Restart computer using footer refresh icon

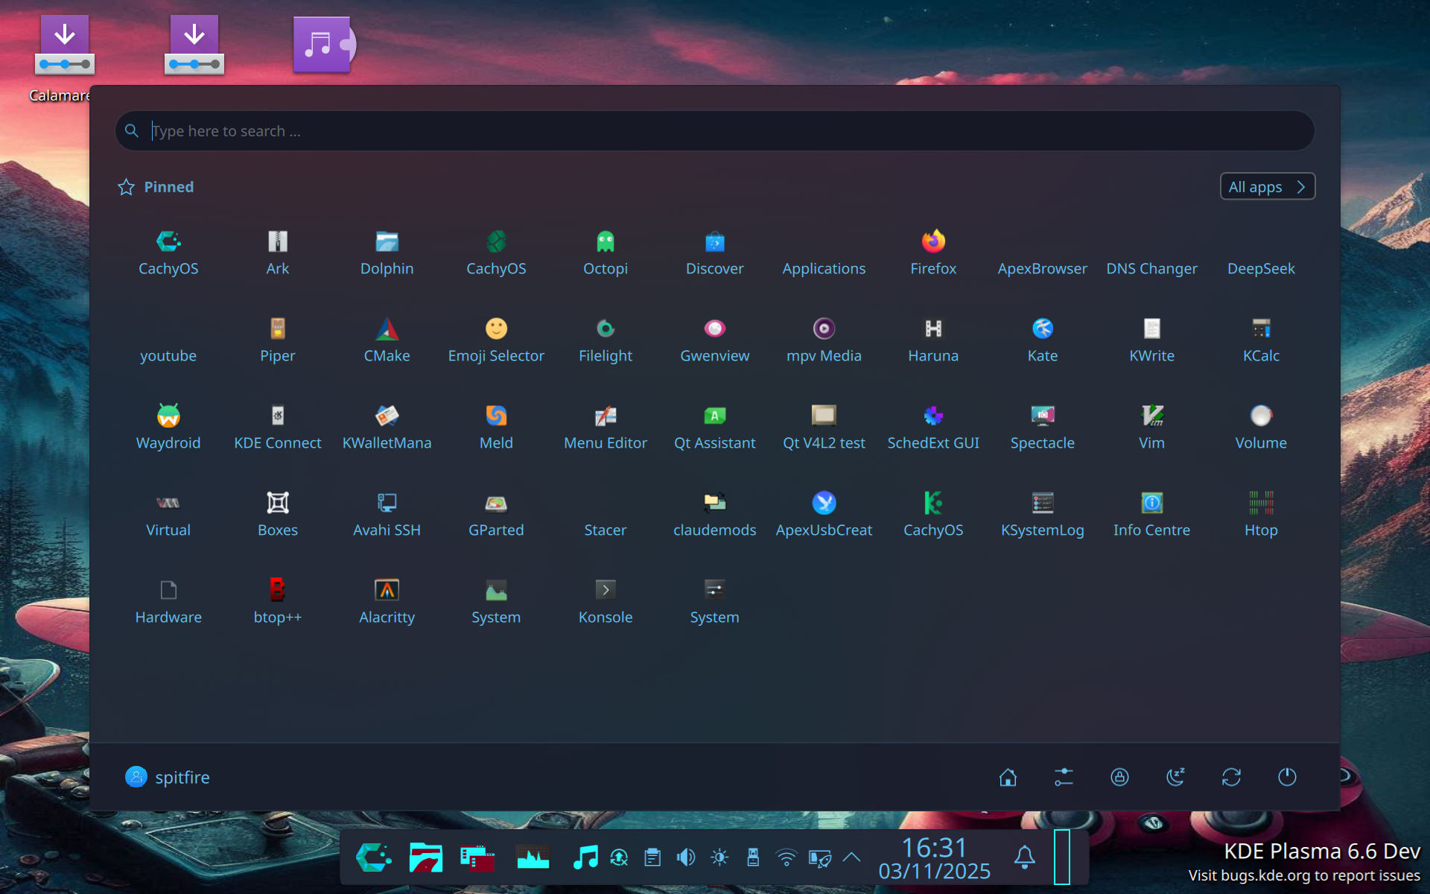pos(1231,777)
